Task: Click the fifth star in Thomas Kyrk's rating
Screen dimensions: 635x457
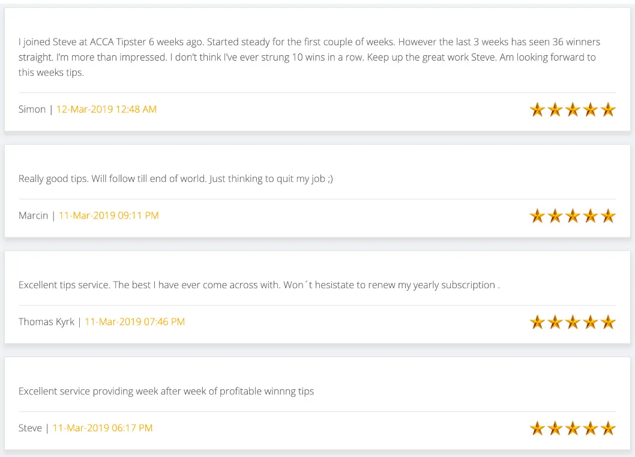Action: [608, 322]
